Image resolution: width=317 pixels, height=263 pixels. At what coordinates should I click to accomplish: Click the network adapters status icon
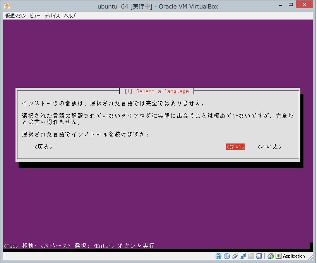pos(243,256)
